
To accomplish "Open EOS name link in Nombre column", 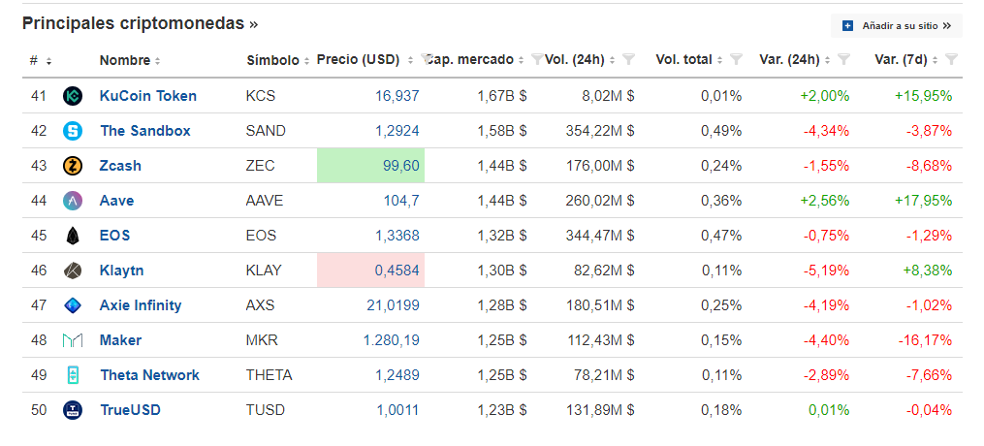I will click(x=114, y=236).
